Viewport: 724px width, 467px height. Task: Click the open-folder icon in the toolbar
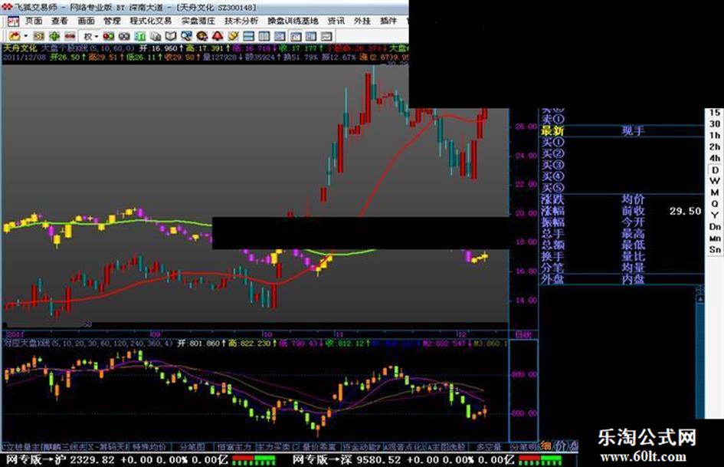(14, 36)
